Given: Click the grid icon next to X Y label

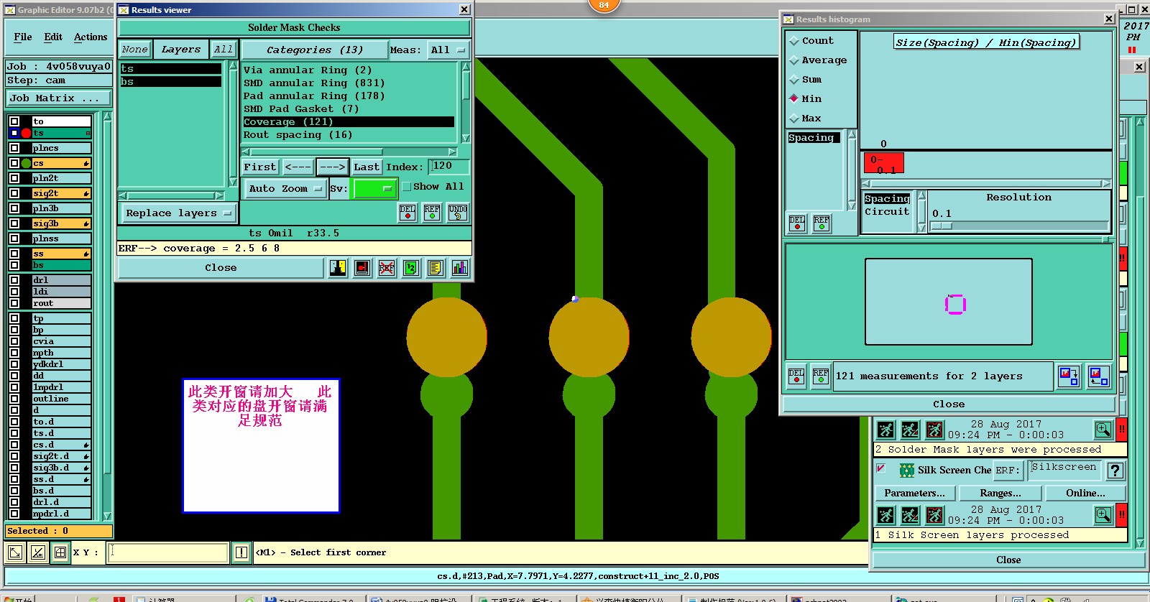Looking at the screenshot, I should tap(60, 552).
